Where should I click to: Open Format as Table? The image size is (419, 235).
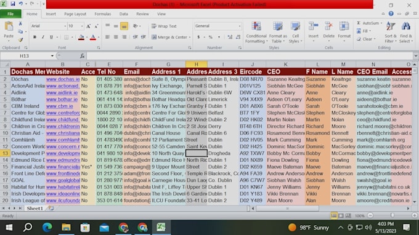click(278, 32)
